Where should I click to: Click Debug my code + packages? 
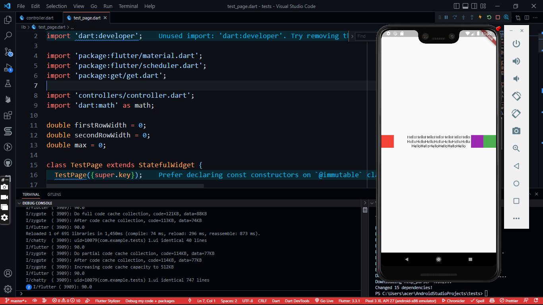[x=150, y=301]
